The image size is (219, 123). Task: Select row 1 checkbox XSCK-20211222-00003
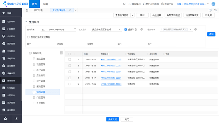click(x=70, y=60)
